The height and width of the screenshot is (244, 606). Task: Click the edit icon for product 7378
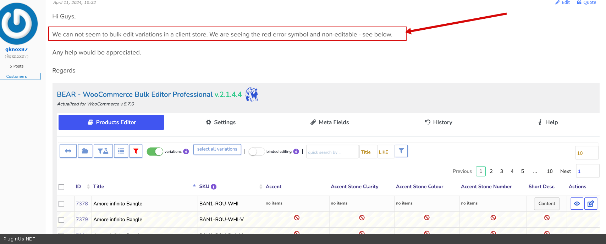click(591, 204)
